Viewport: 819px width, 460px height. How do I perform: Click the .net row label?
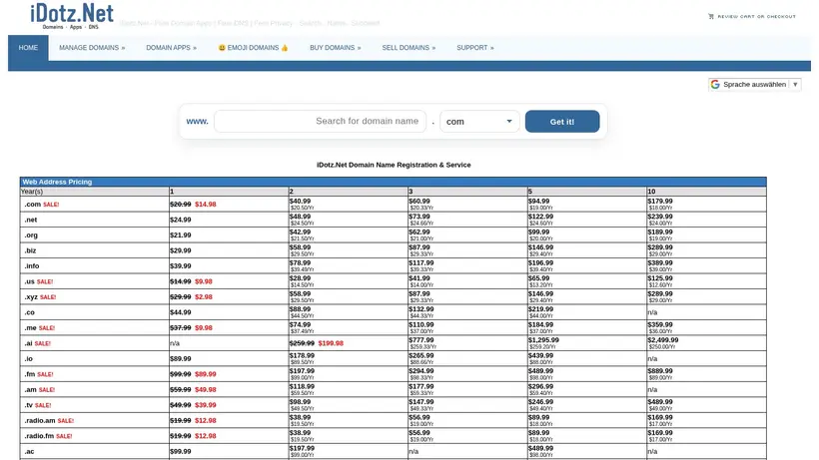(x=31, y=220)
